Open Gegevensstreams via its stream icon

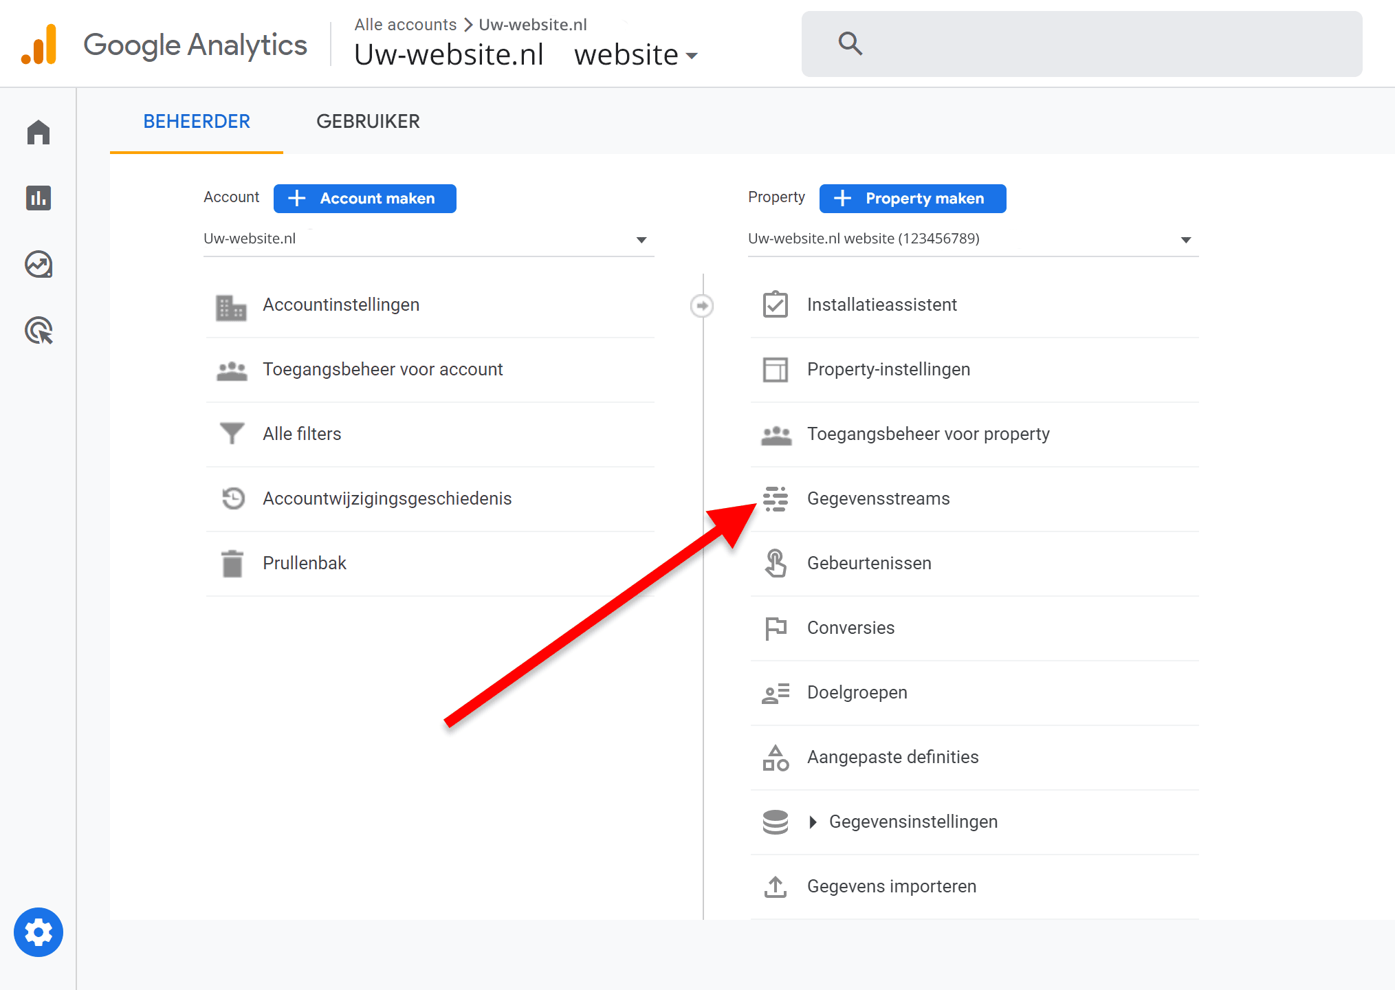click(x=776, y=499)
